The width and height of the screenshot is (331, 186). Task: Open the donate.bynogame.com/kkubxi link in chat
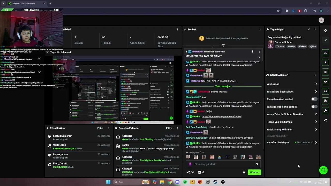[221, 117]
